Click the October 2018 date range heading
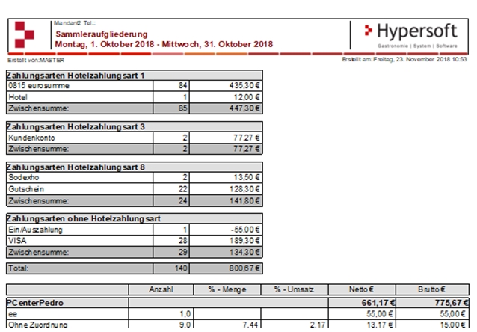The image size is (477, 332). (163, 44)
